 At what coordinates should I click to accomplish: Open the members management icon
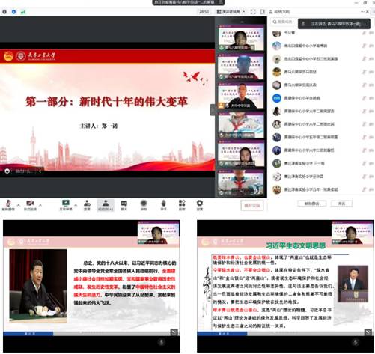[106, 206]
